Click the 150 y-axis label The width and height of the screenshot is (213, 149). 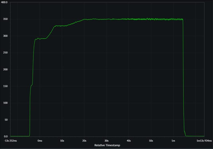click(x=6, y=86)
